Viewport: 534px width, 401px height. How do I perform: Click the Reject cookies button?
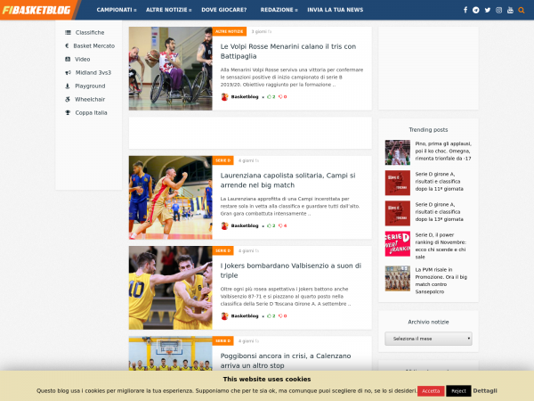tap(458, 390)
